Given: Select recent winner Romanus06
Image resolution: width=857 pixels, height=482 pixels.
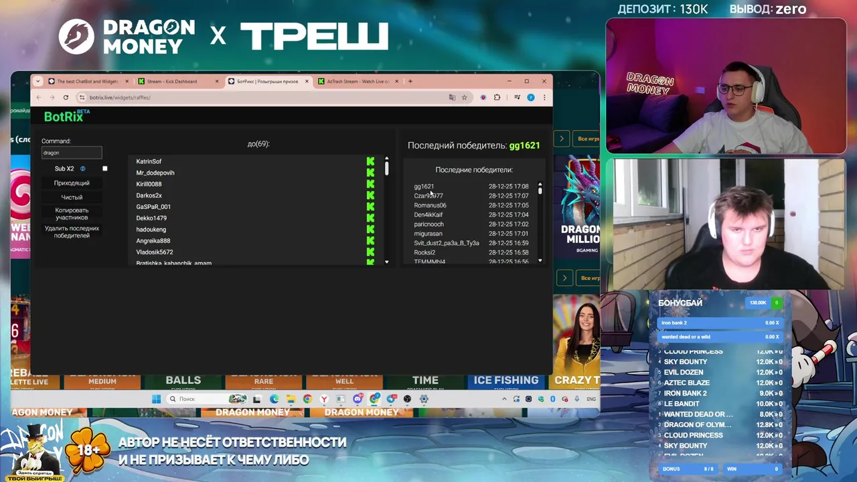Looking at the screenshot, I should click(430, 206).
